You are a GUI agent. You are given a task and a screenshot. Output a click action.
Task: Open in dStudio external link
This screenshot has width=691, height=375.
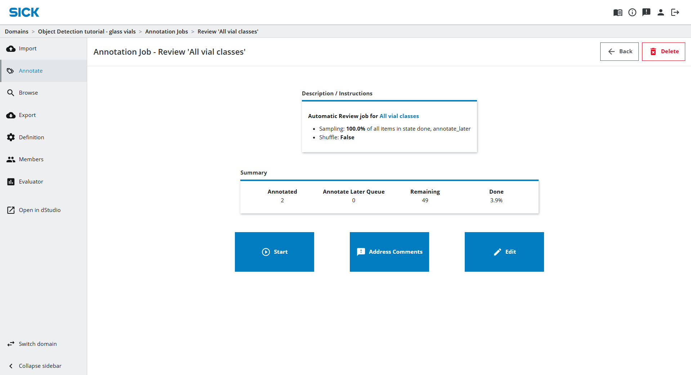pos(40,210)
